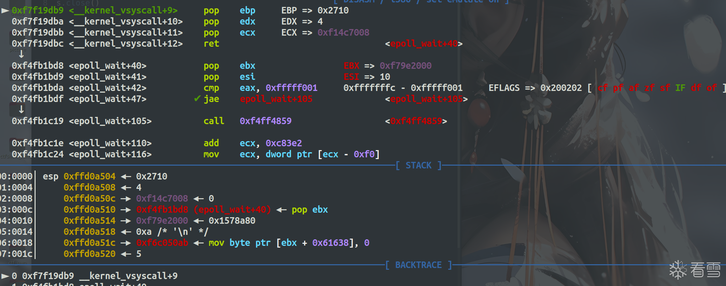
Task: Click the green check mark beside jae
Action: point(197,99)
